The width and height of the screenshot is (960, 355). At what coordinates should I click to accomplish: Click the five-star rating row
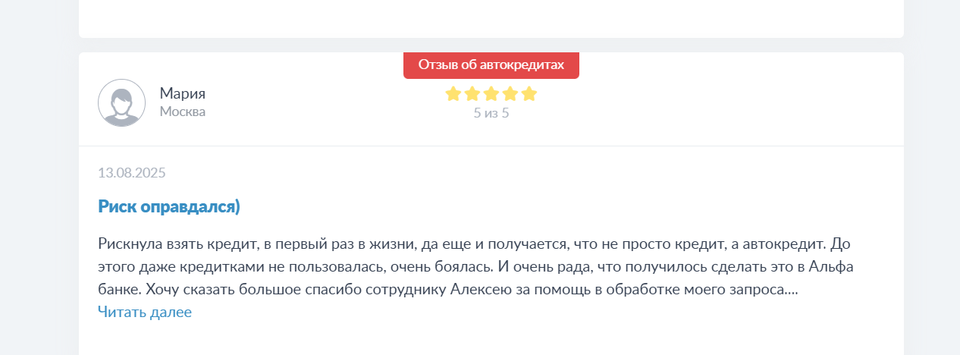[491, 94]
